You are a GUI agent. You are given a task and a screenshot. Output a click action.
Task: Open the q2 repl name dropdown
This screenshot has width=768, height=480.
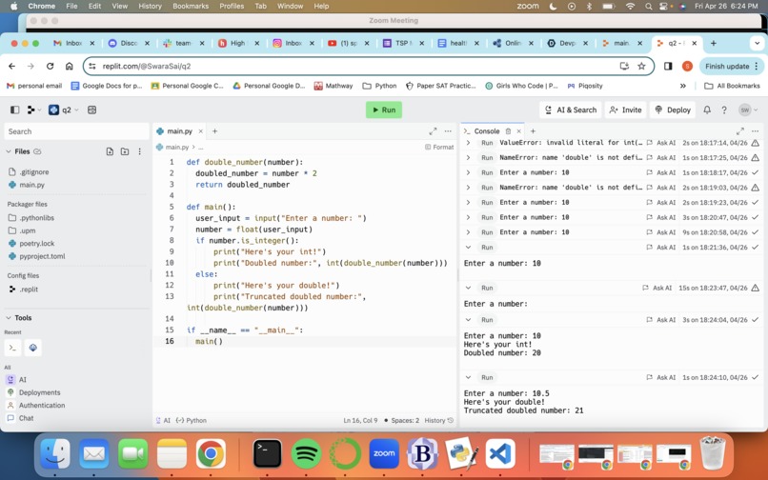(x=64, y=110)
